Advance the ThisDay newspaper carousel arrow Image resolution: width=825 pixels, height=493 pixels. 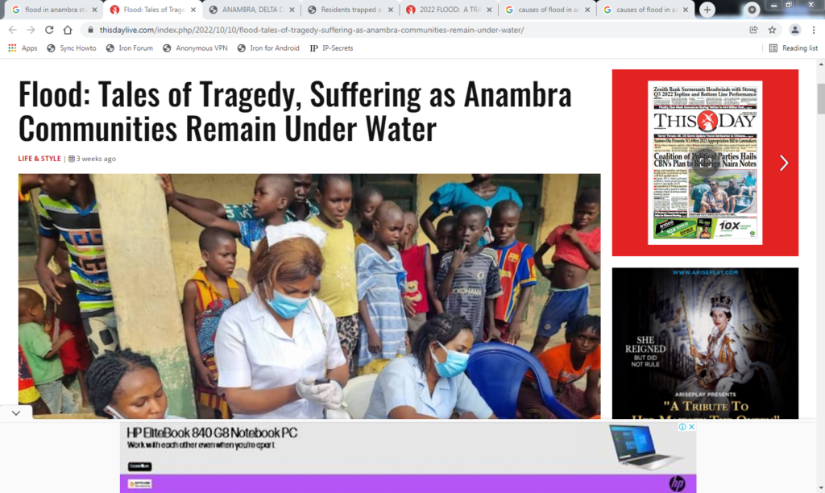[x=784, y=163]
